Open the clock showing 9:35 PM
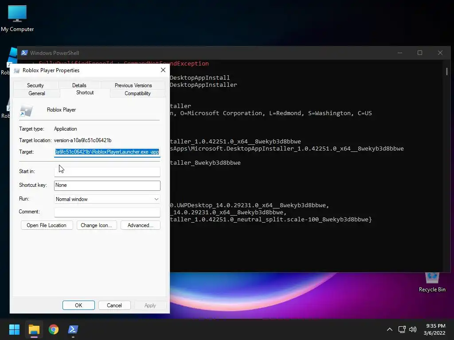This screenshot has width=454, height=340. pyautogui.click(x=435, y=326)
